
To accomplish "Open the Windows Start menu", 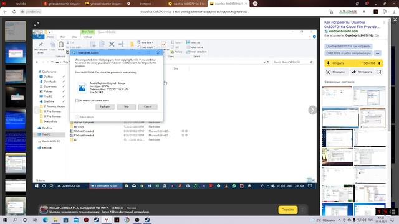I will tap(5, 220).
